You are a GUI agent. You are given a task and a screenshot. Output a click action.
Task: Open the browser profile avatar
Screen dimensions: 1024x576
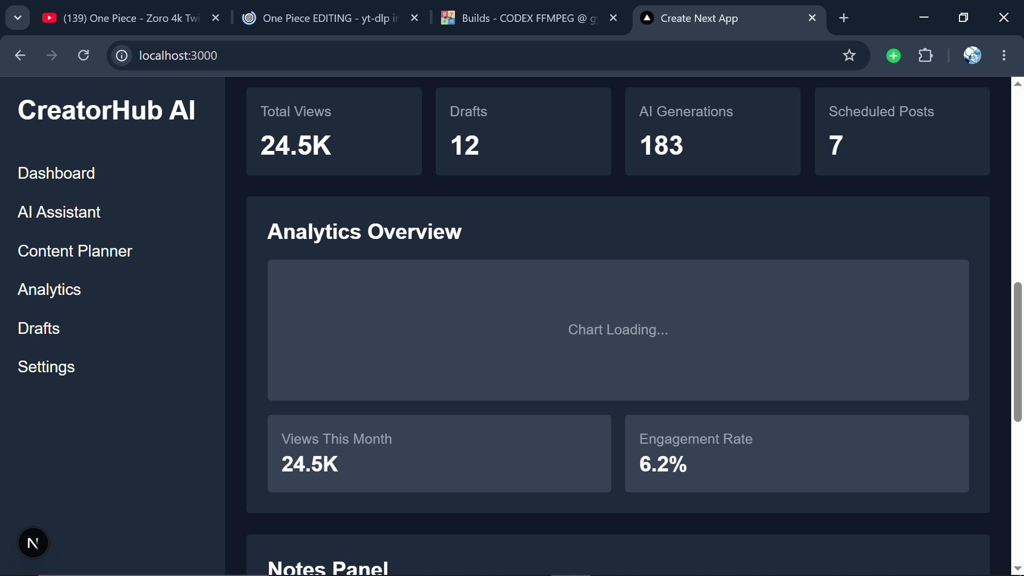(972, 55)
